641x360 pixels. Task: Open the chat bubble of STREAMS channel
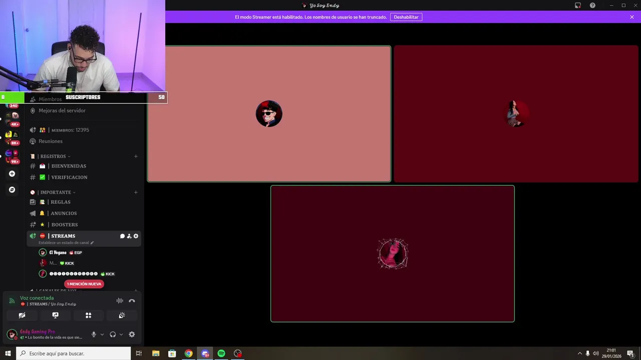(122, 236)
